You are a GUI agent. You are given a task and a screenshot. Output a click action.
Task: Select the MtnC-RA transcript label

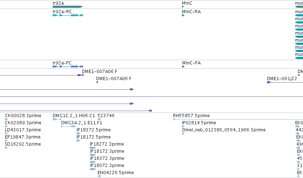pos(191,12)
